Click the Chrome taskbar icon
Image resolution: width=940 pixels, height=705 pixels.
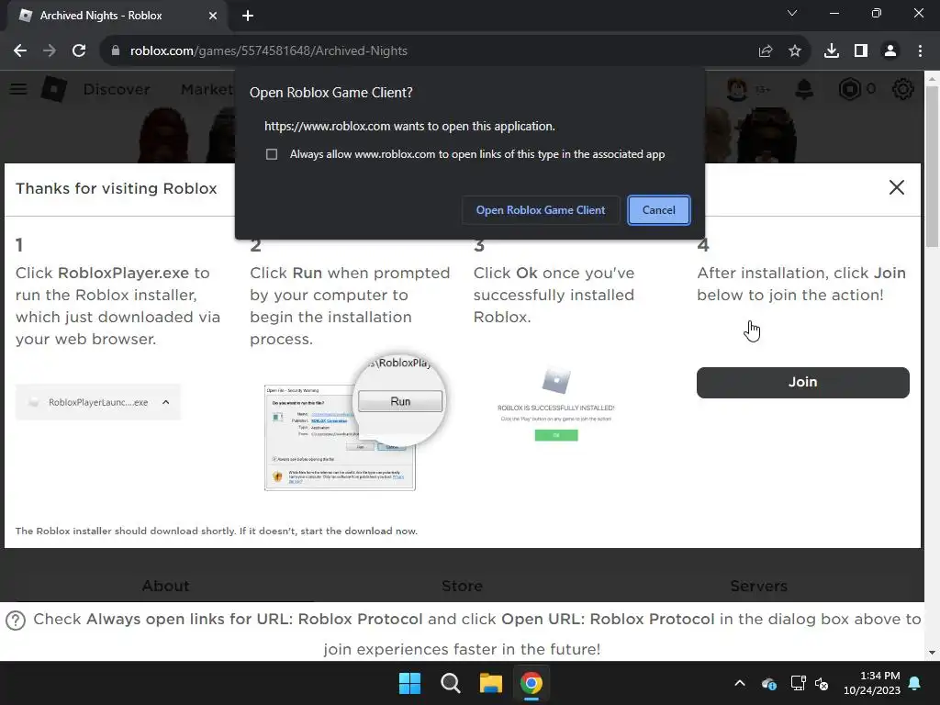[532, 683]
